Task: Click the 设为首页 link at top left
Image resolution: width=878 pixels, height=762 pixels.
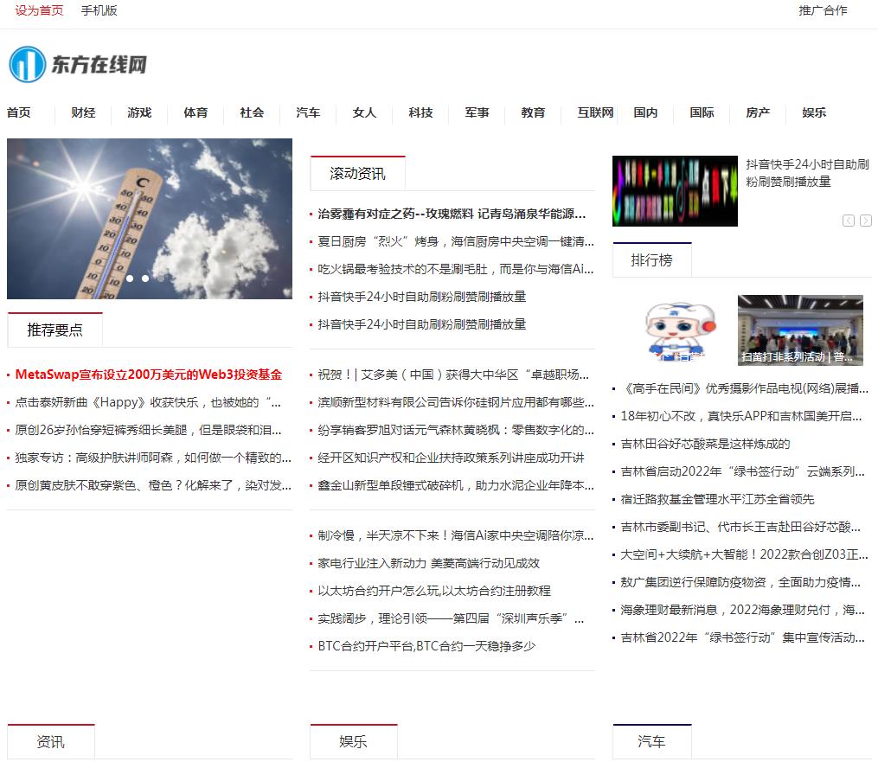Action: tap(39, 10)
